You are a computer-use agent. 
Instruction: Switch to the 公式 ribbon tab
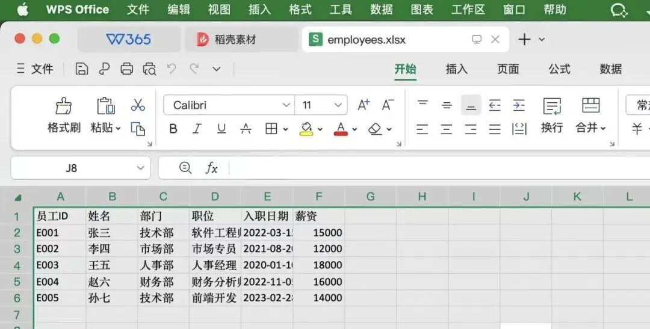(x=560, y=69)
